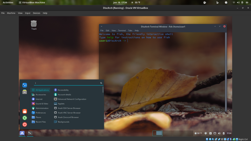Open host clock showing Jan 18 17:34
251x141 pixels.
pyautogui.click(x=120, y=3)
